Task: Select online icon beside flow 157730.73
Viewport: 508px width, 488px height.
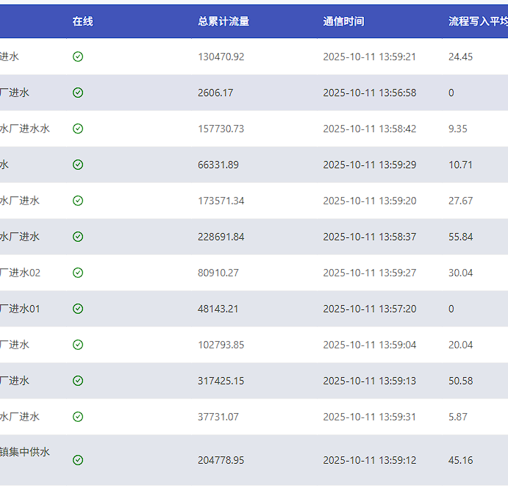Action: (78, 129)
